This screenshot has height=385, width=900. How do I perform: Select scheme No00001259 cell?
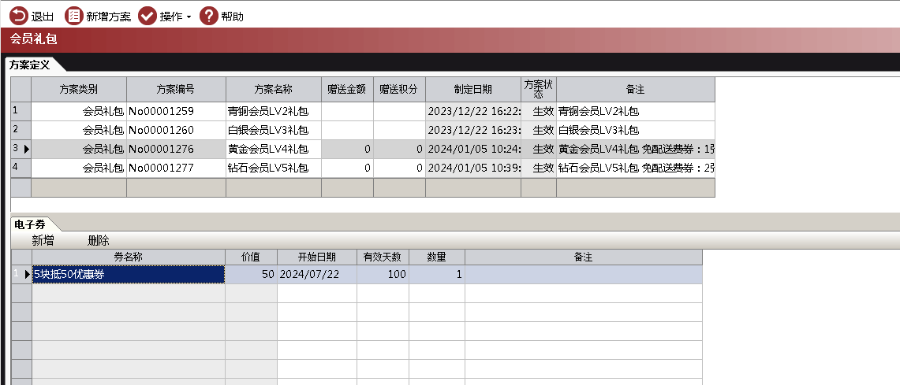tap(176, 111)
